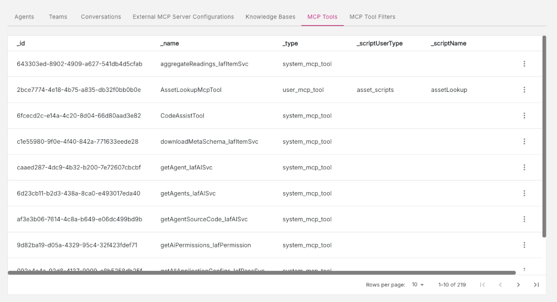The image size is (557, 302).
Task: Open the Knowledge Bases tab
Action: pos(270,17)
